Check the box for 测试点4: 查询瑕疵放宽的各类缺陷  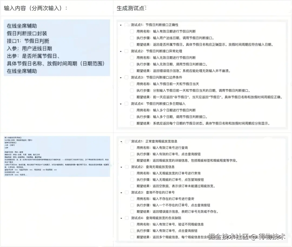(x=127, y=218)
